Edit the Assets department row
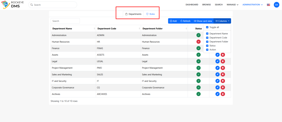Image resolution: width=282 pixels, height=122 pixels. pyautogui.click(x=218, y=55)
